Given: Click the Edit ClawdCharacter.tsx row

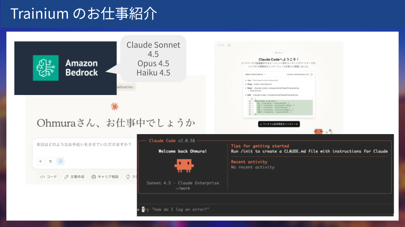Looking at the screenshot, I should point(271,95).
